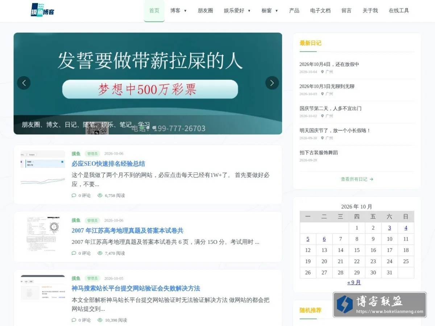
Task: Open diary 明天国庆节了，放一个小长假咯！
Action: [335, 131]
